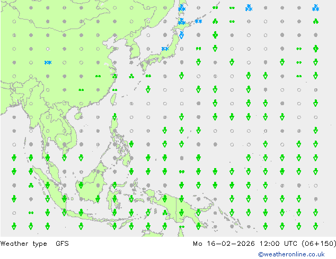Click the snow symbol in the map's top-right corner

pyautogui.click(x=315, y=8)
